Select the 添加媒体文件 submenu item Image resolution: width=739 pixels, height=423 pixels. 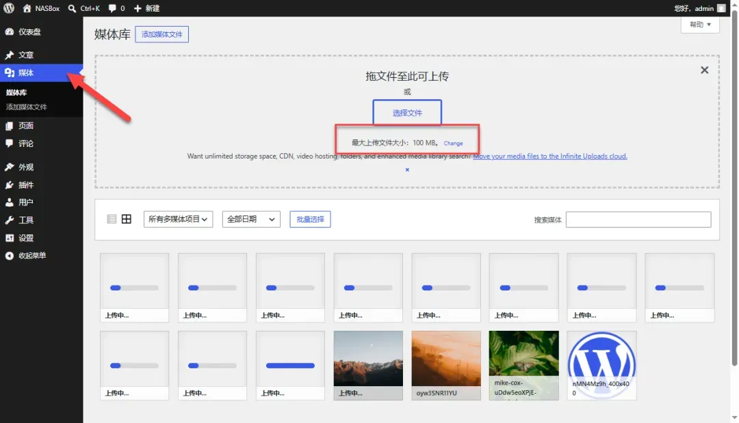tap(27, 107)
